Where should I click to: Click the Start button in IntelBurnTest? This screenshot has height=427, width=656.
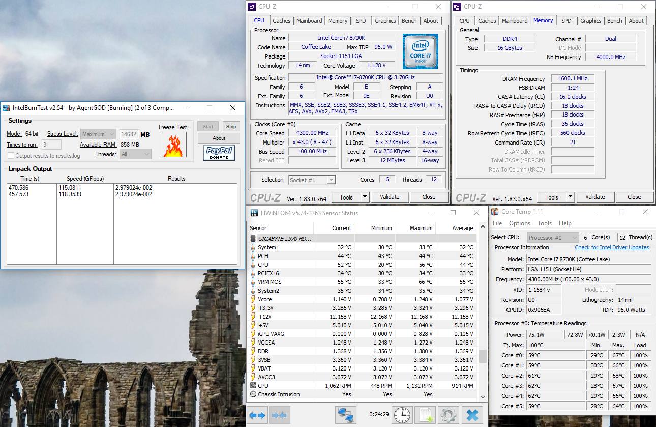(x=208, y=127)
